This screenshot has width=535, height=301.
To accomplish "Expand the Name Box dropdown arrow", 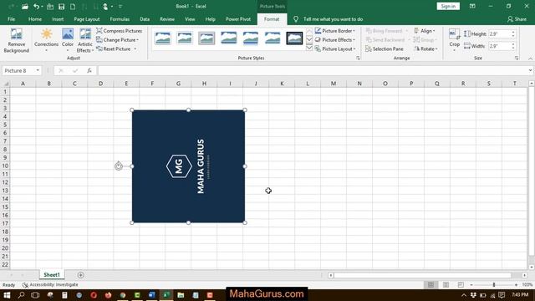I will pyautogui.click(x=38, y=70).
